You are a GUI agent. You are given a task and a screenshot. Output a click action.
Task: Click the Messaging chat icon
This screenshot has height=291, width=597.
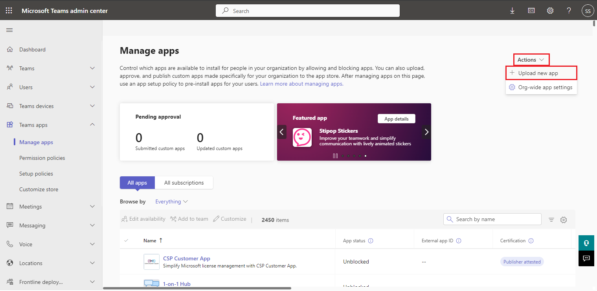click(x=10, y=225)
